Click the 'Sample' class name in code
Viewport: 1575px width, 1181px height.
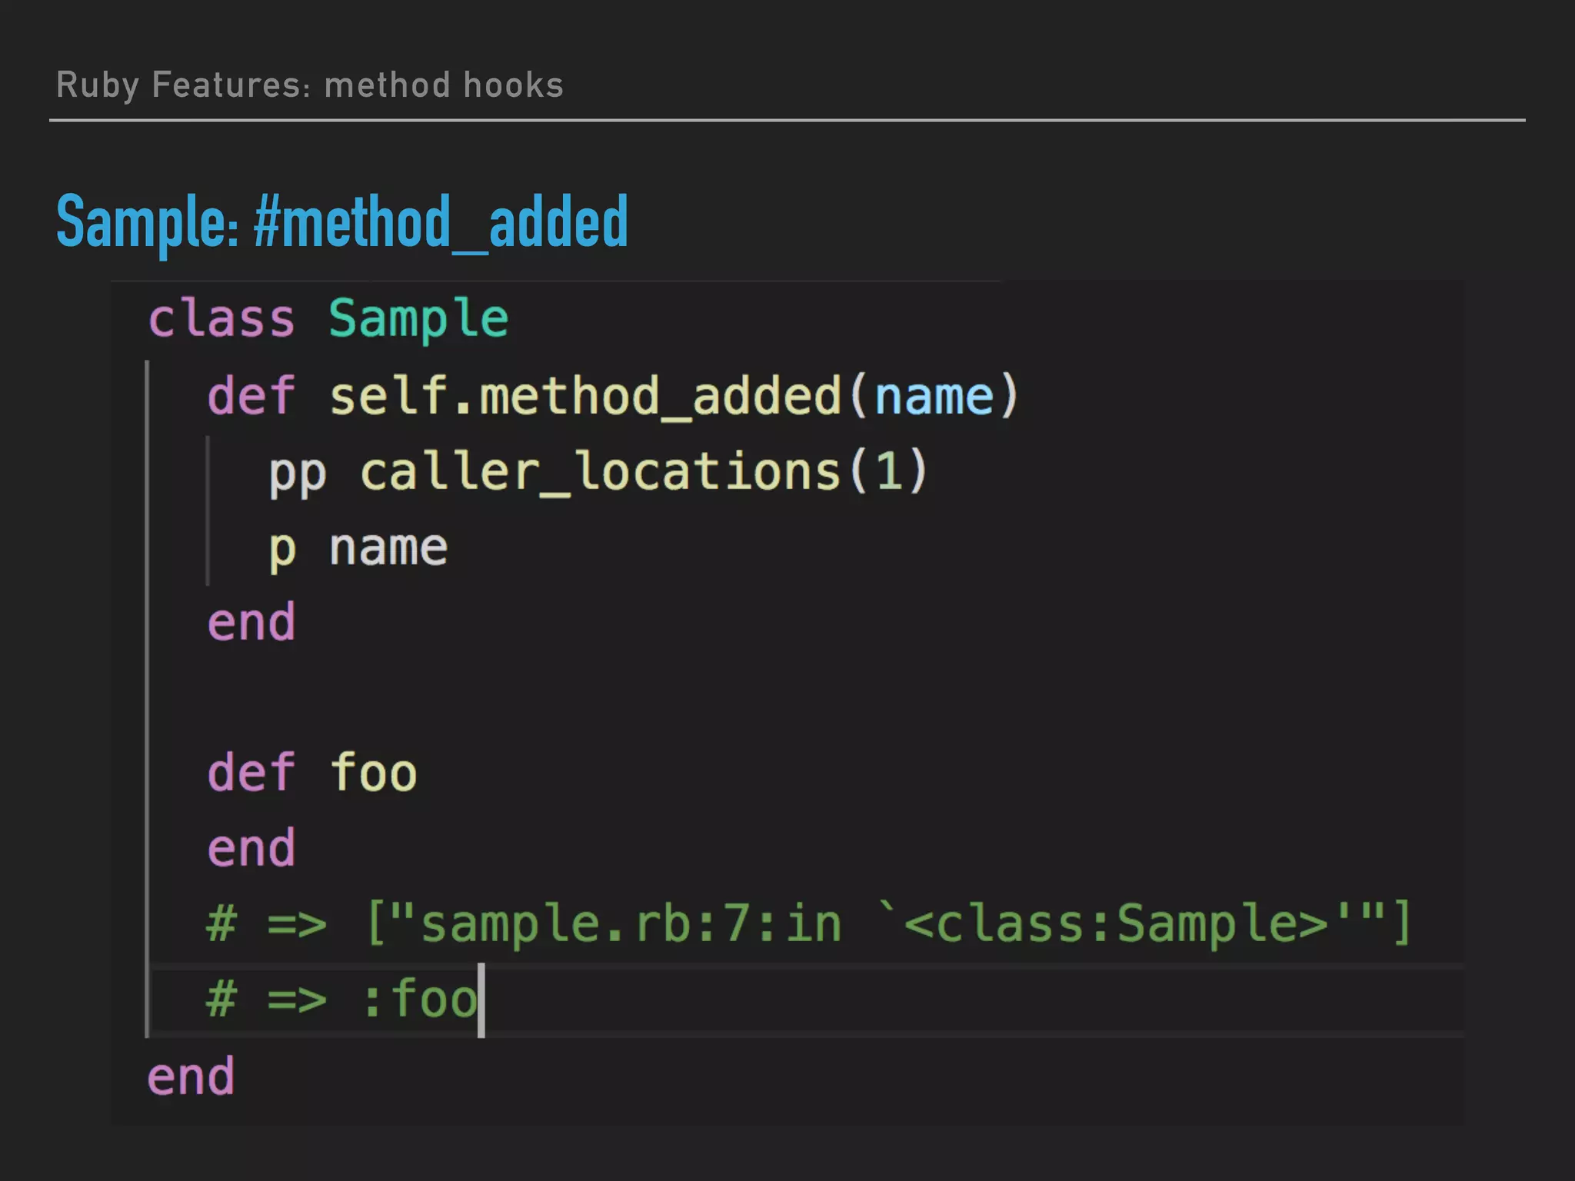pyautogui.click(x=418, y=319)
